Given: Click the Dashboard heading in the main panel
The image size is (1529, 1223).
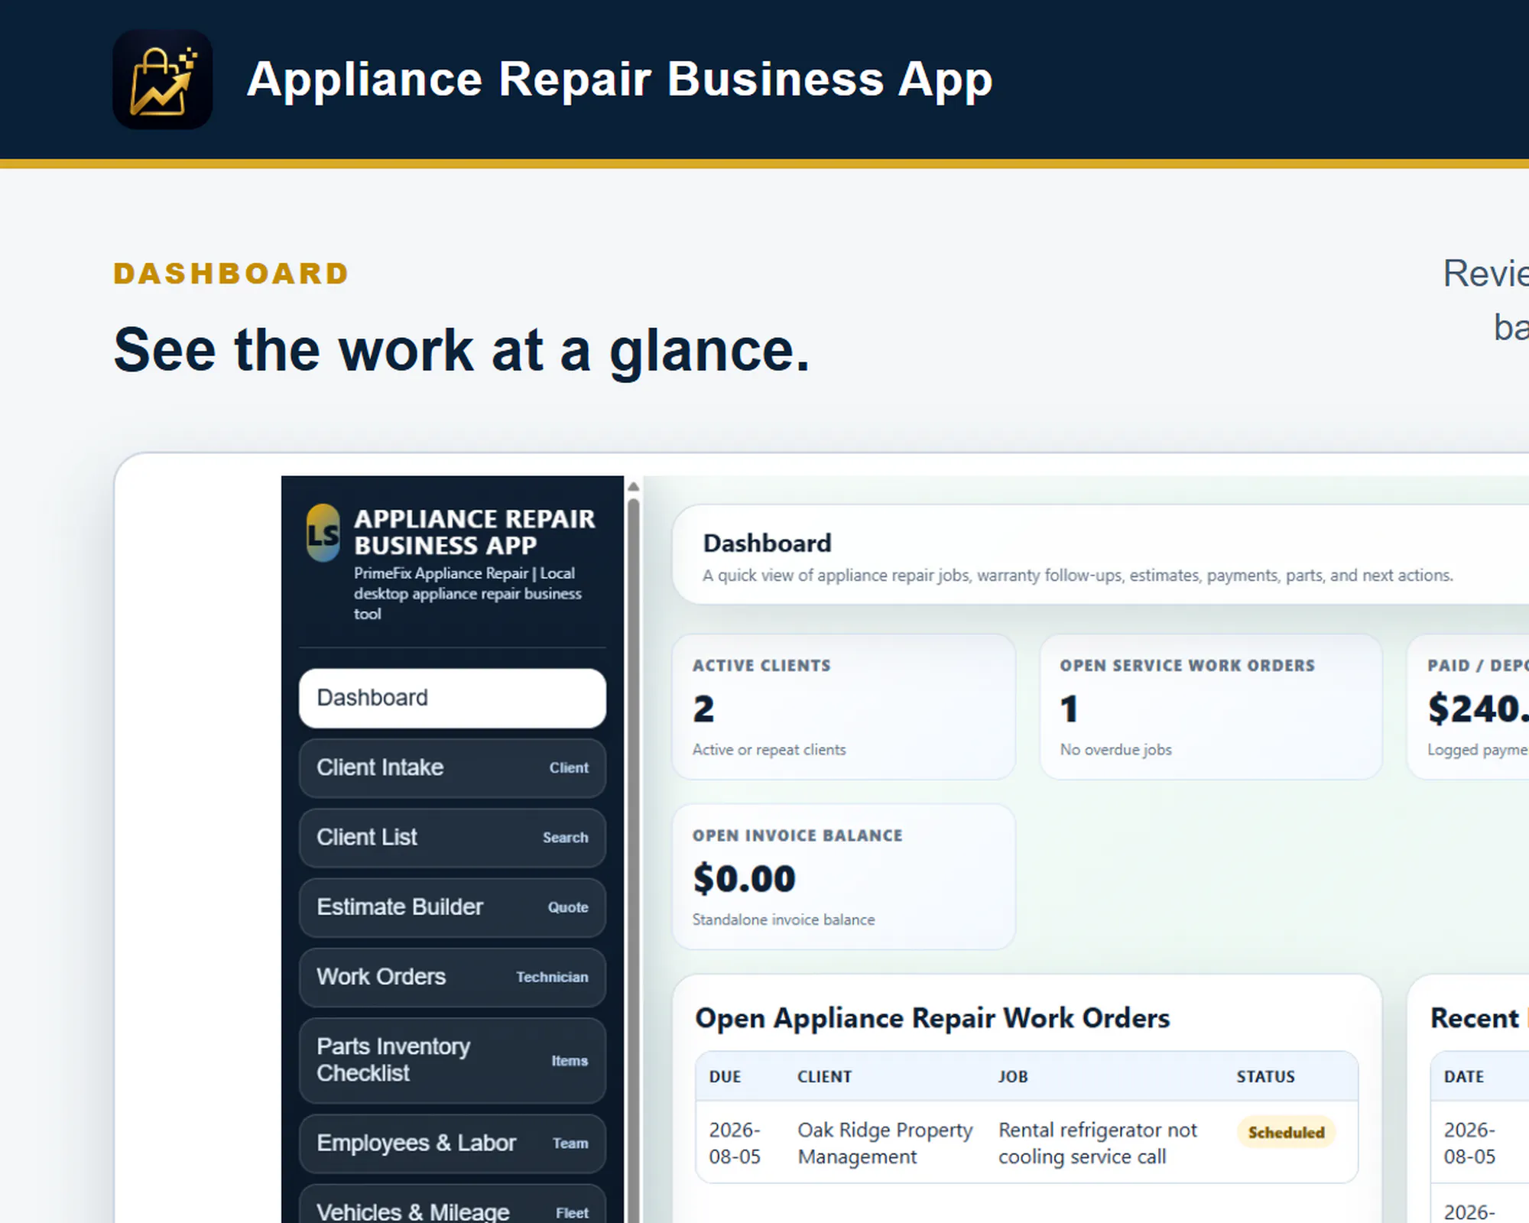Looking at the screenshot, I should click(x=767, y=543).
